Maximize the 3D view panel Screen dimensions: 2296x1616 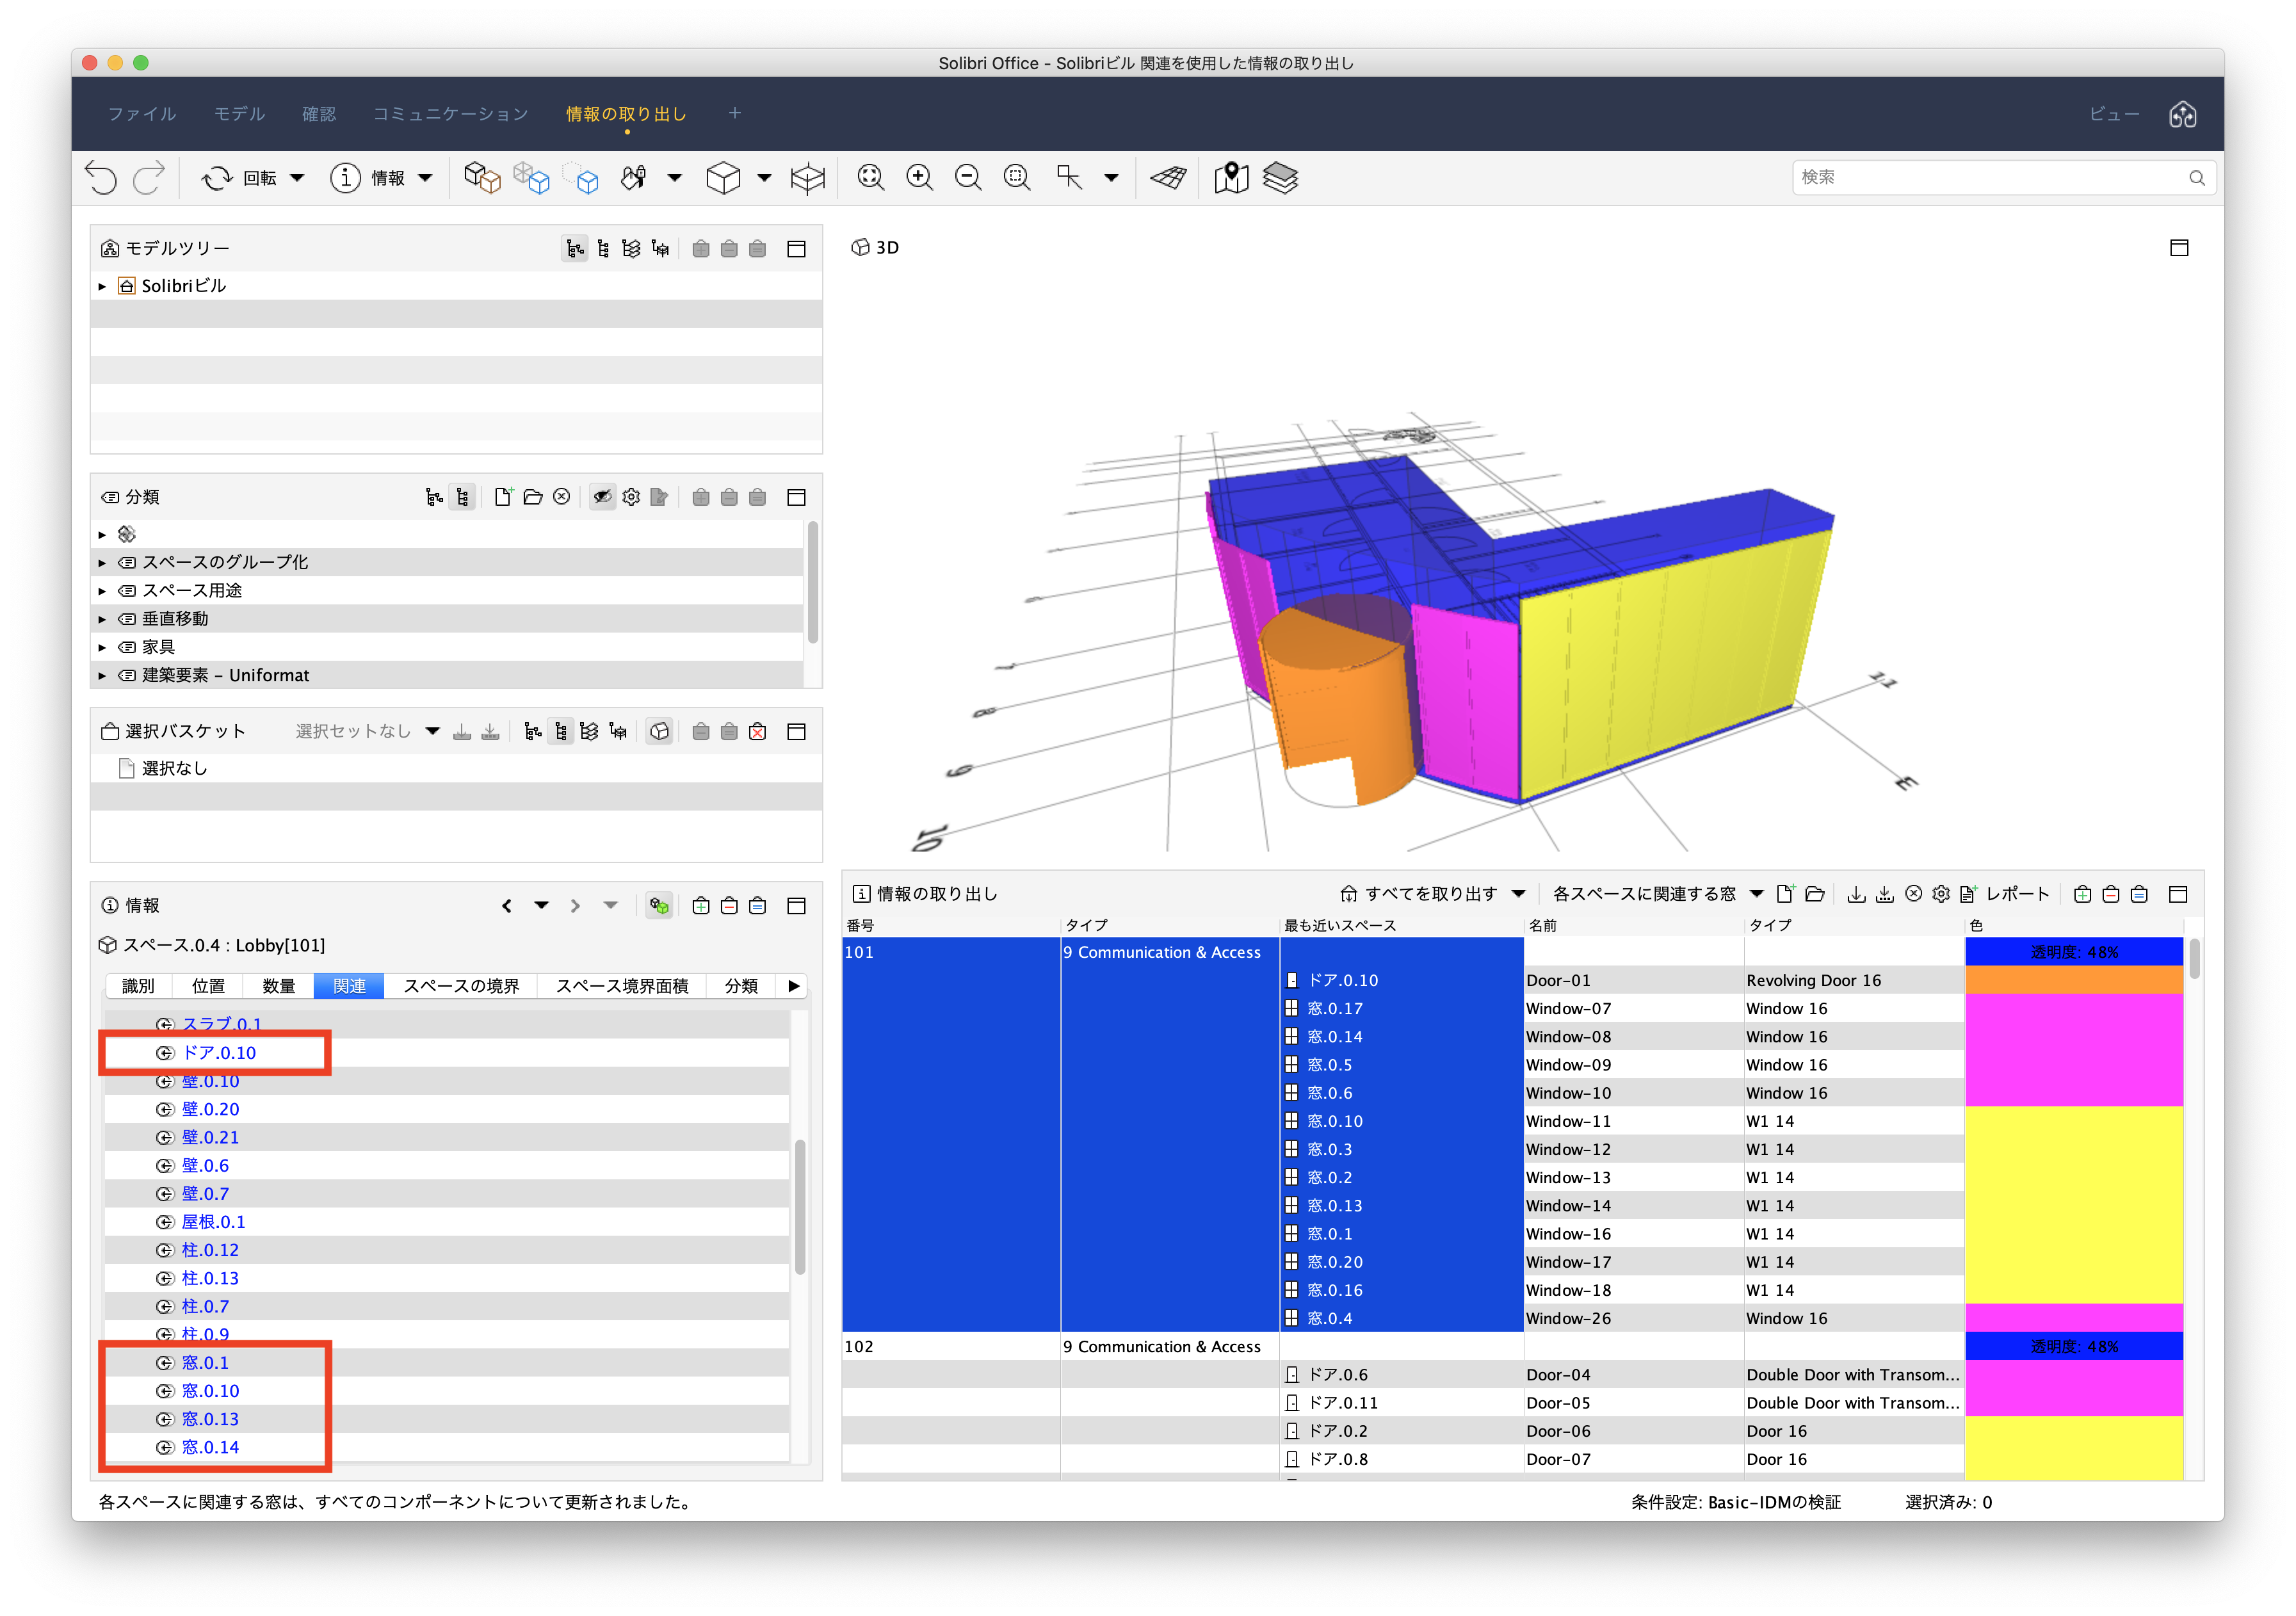click(x=2180, y=248)
